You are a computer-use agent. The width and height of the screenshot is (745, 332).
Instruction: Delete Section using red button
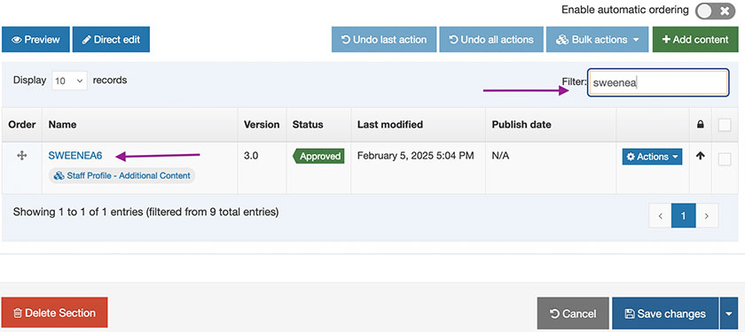point(55,313)
